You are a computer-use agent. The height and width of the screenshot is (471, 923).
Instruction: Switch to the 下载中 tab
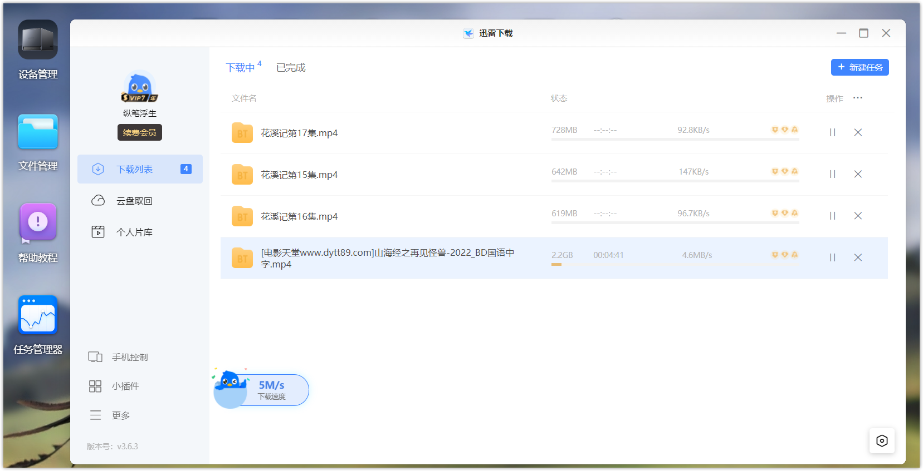[241, 67]
